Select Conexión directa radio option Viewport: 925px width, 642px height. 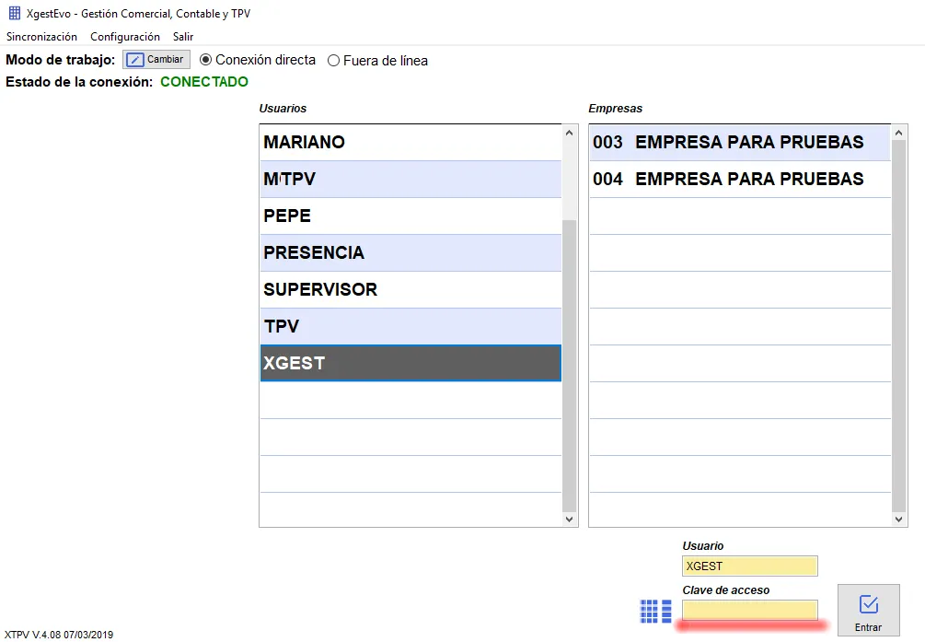(x=206, y=60)
